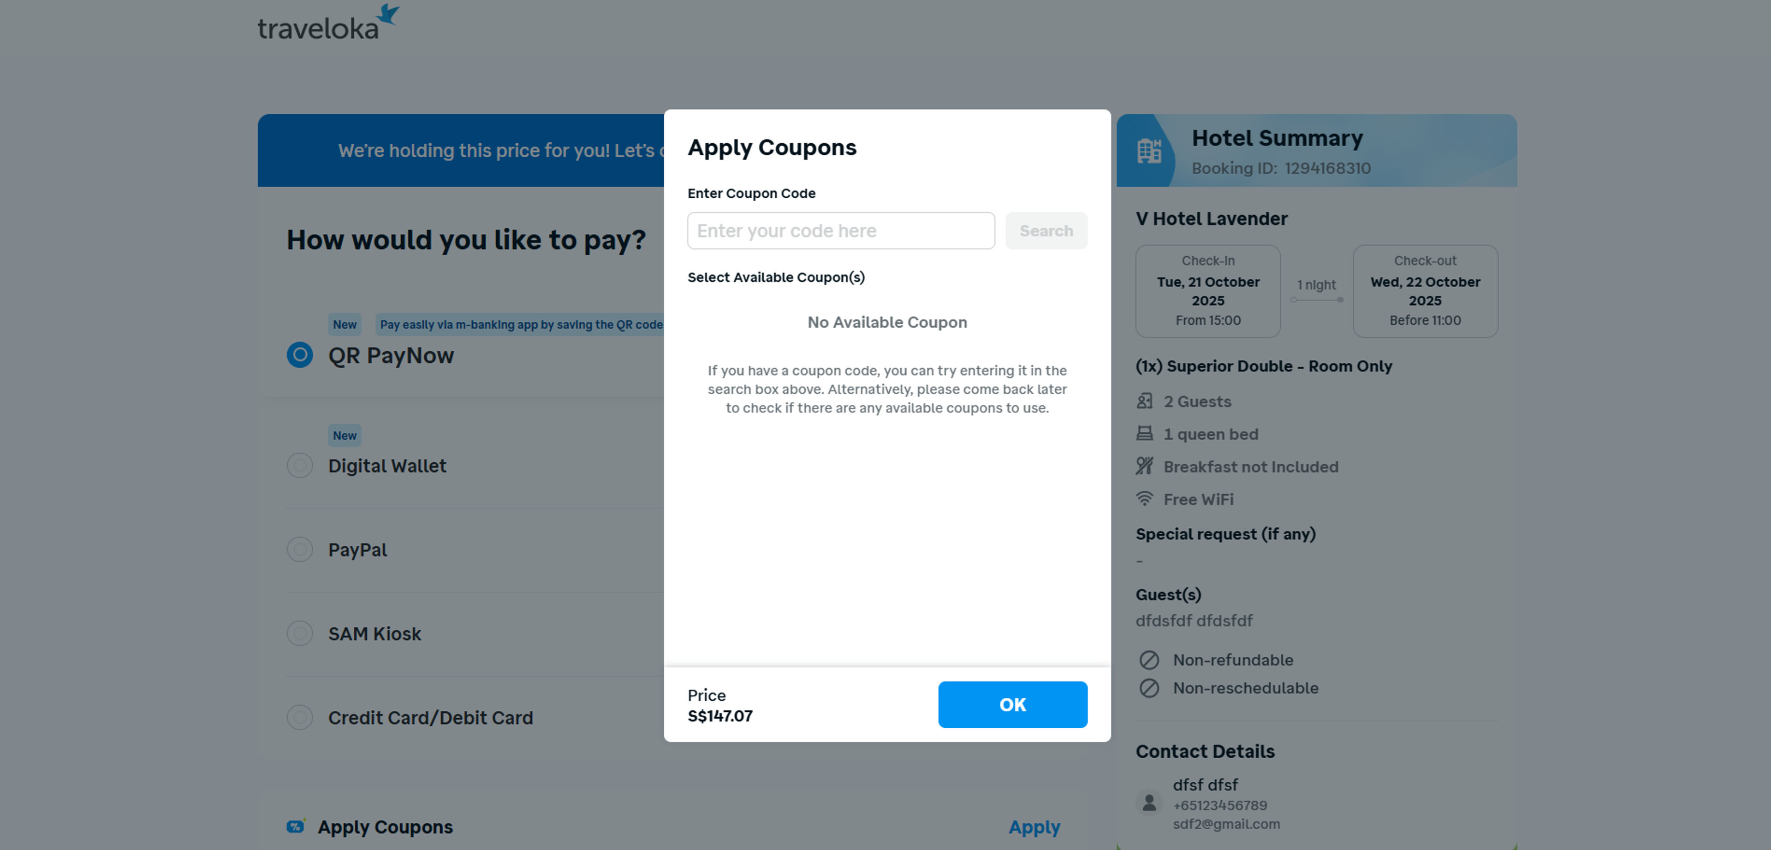Viewport: 1771px width, 850px height.
Task: Click the contact person avatar icon
Action: pyautogui.click(x=1149, y=802)
